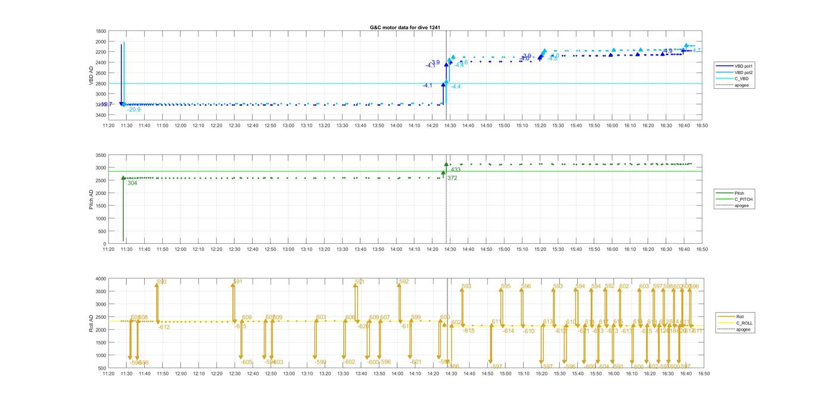Click the '-599' roll data label
The image size is (834, 413).
click(320, 362)
